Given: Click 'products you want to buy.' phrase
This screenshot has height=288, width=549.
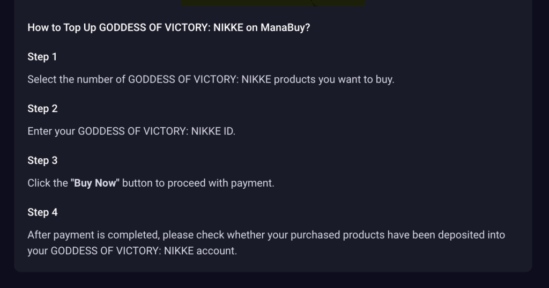Looking at the screenshot, I should (334, 79).
